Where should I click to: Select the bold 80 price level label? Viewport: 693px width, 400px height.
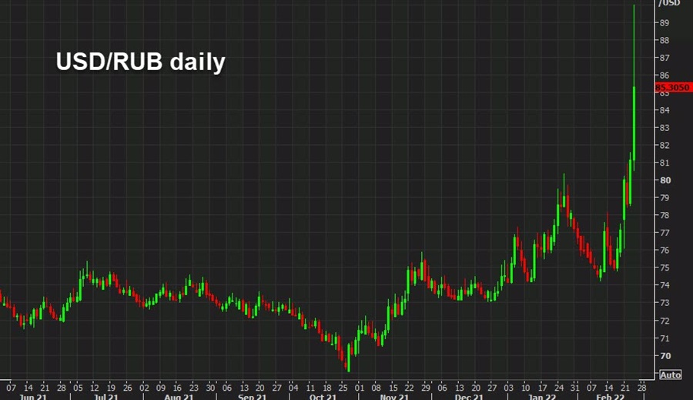point(665,180)
